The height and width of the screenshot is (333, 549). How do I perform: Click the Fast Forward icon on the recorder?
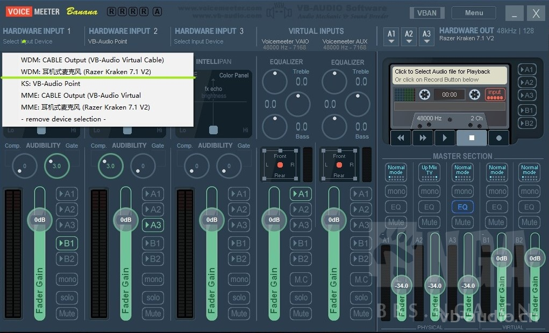(x=423, y=137)
